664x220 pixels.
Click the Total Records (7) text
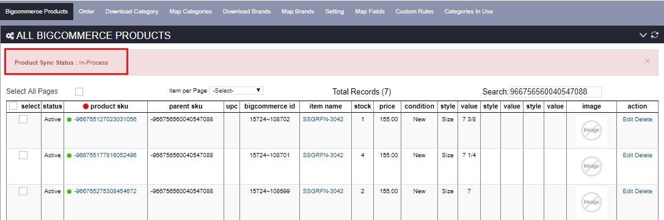[x=362, y=91]
